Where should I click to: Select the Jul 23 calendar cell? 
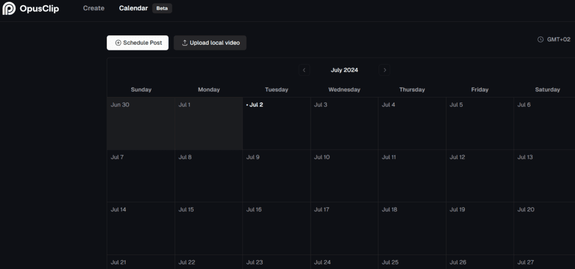point(276,262)
